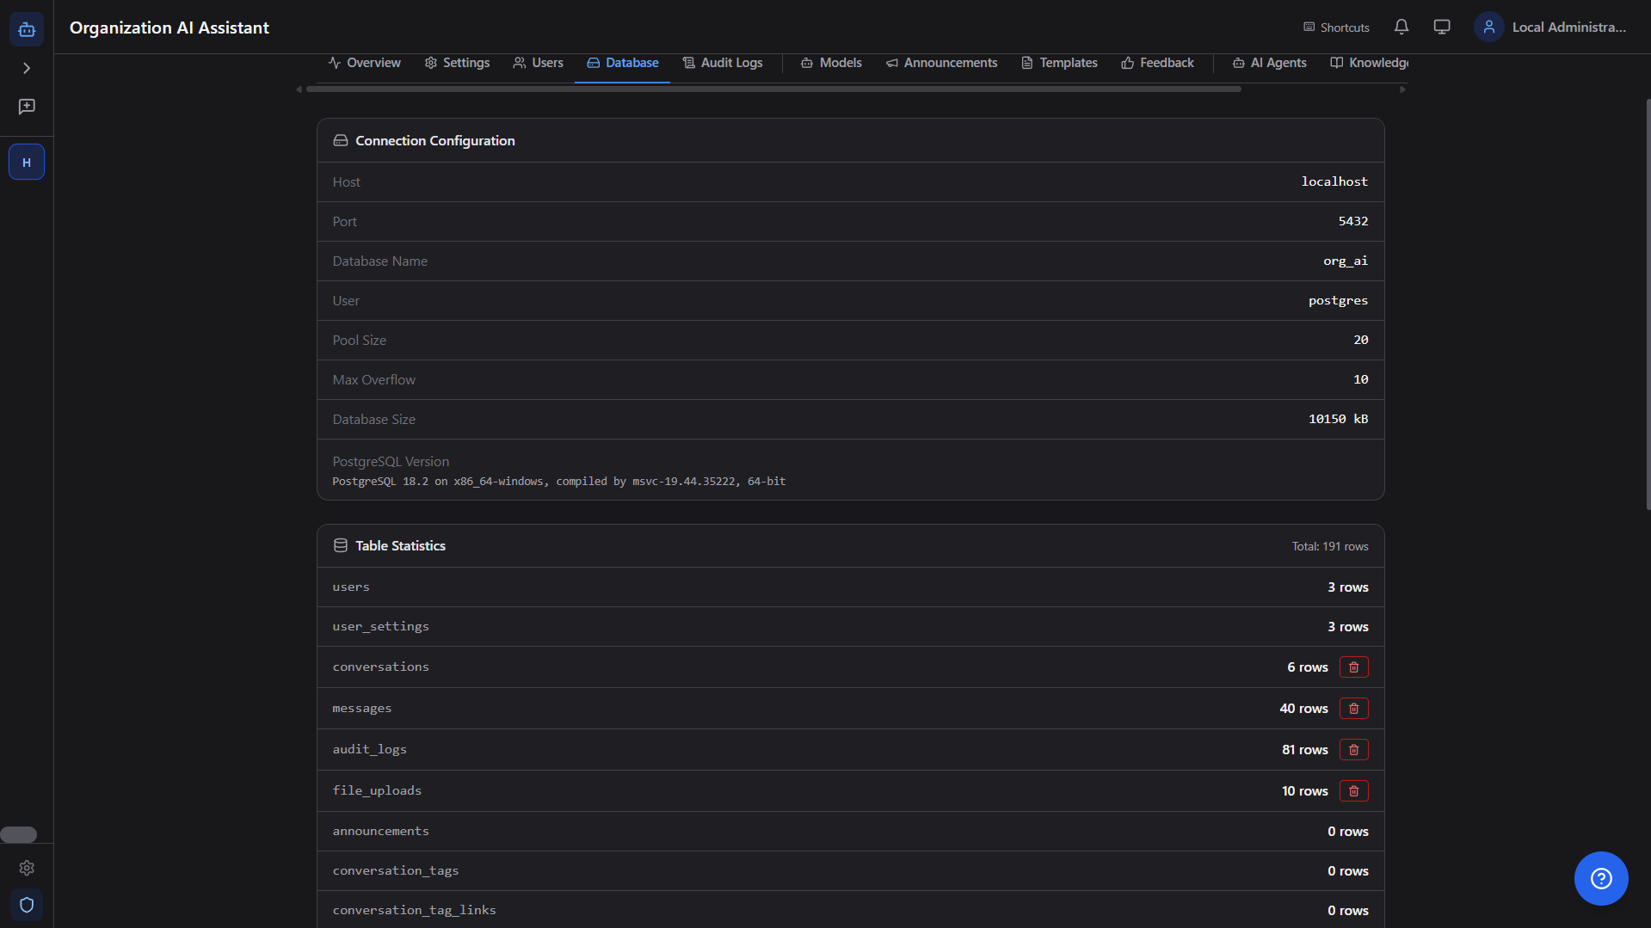The height and width of the screenshot is (928, 1651).
Task: Clear the audit_logs table rows
Action: (1353, 750)
